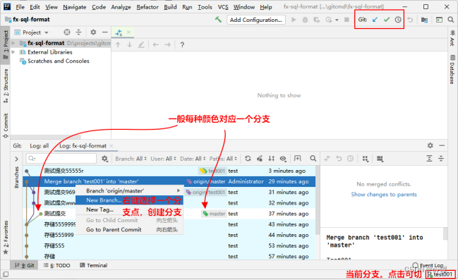Open the VCS menu
The width and height of the screenshot is (458, 280).
click(x=223, y=7)
